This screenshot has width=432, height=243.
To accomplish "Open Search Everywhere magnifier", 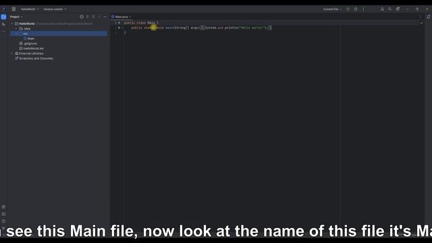I will tap(390, 9).
